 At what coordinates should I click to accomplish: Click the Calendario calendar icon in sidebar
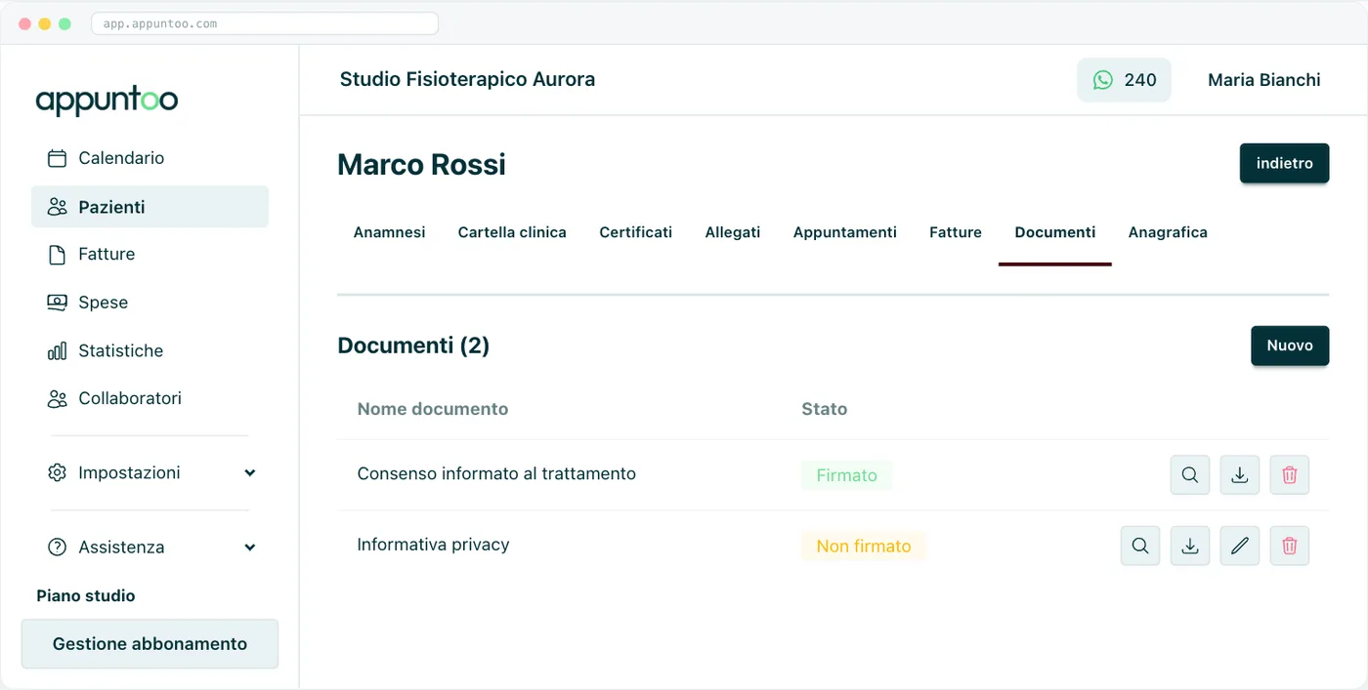(58, 158)
